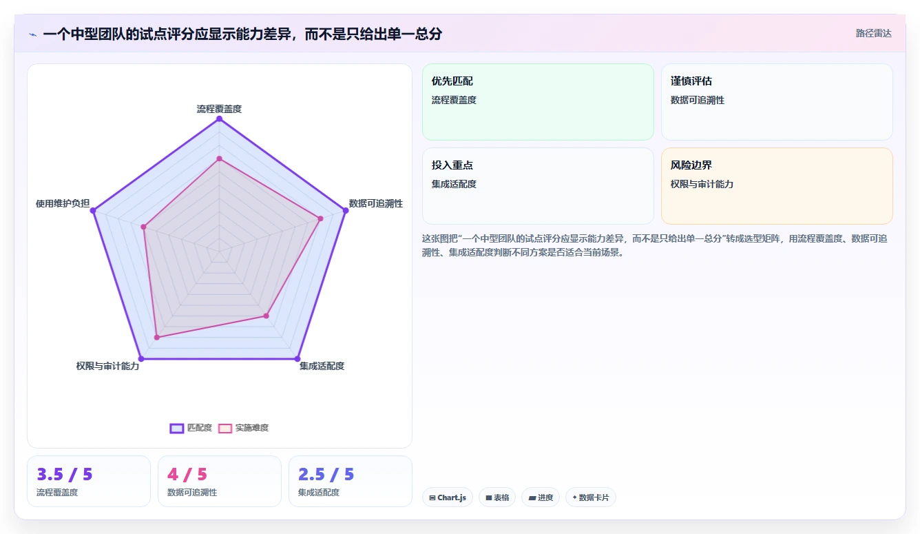
Task: Click the purple data point at 流程覆盖度 vertex
Action: (x=220, y=119)
